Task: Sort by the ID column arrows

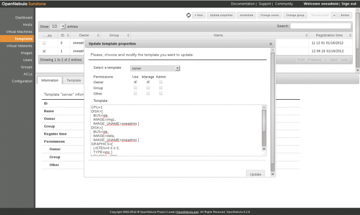Action: (x=68, y=35)
